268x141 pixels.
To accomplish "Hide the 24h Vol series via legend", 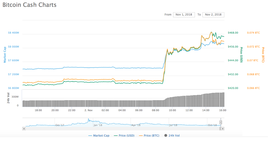I will [x=172, y=136].
